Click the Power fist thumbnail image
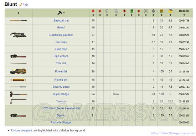Viewport: 196px width, 136px height. 18,71
